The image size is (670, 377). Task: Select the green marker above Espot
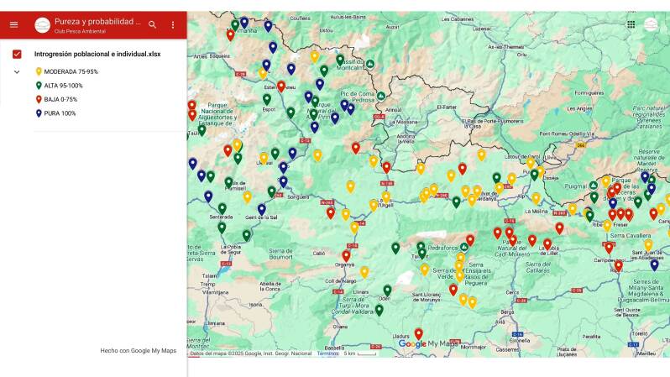pyautogui.click(x=267, y=99)
